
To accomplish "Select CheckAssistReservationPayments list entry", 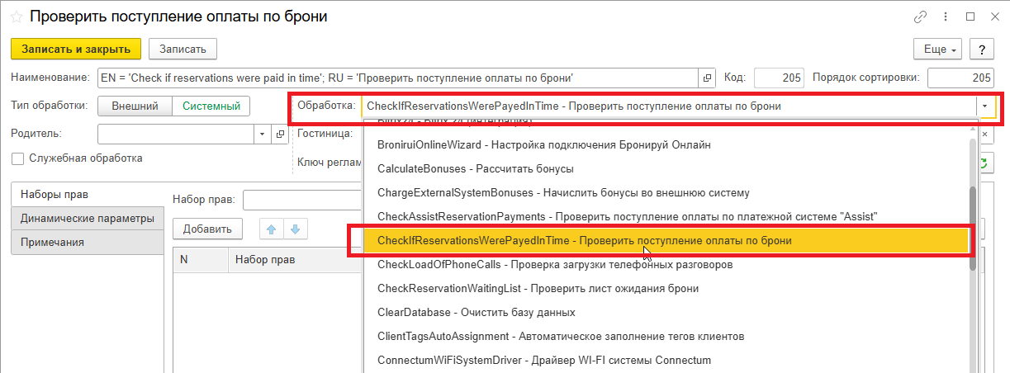I will coord(666,216).
